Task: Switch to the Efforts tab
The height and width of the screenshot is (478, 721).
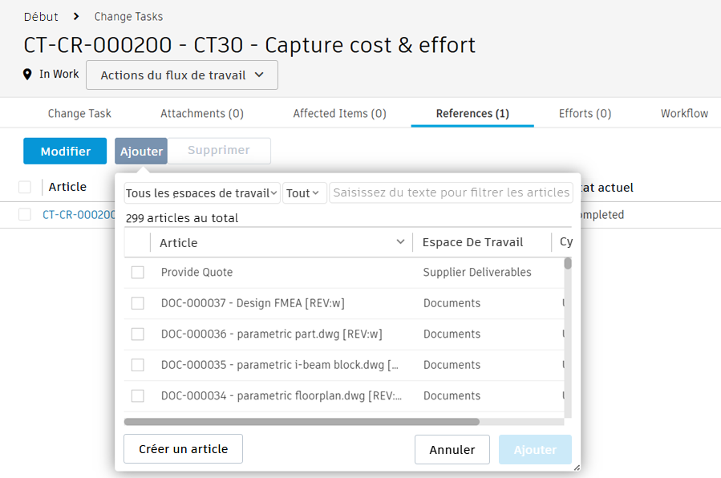Action: (x=585, y=113)
